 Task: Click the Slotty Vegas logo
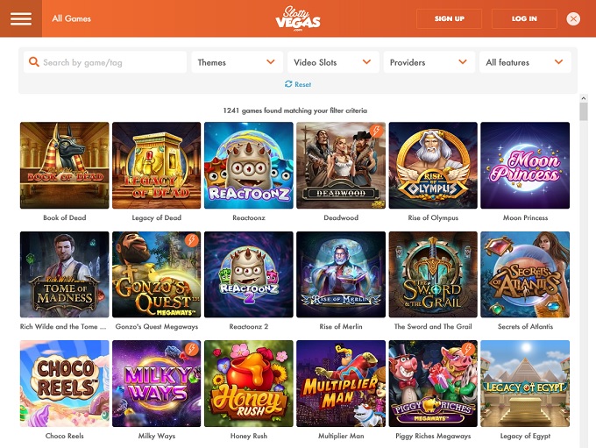tap(298, 18)
